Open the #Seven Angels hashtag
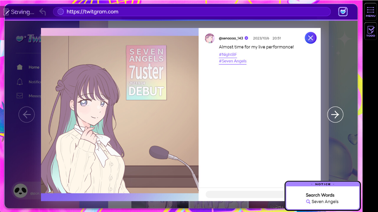This screenshot has width=378, height=212. (232, 61)
